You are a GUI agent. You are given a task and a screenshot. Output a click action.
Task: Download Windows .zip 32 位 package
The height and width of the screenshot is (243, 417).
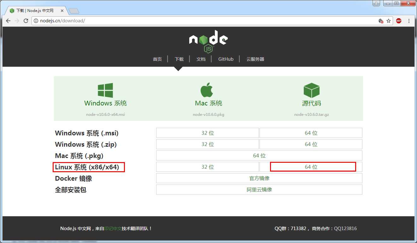coord(208,144)
